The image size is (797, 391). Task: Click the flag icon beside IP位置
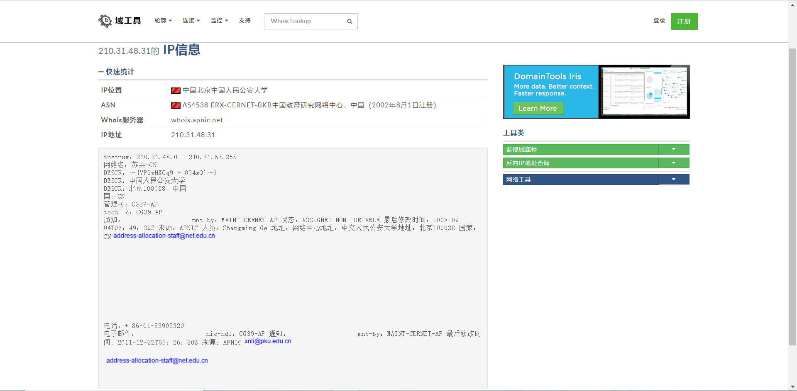pos(176,90)
